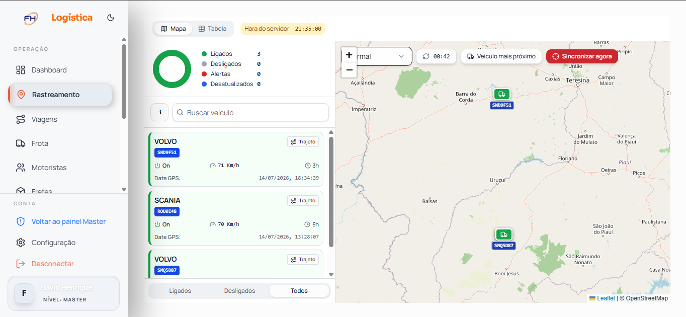Click the Buscar veículo search field
This screenshot has height=317, width=686.
(x=250, y=113)
